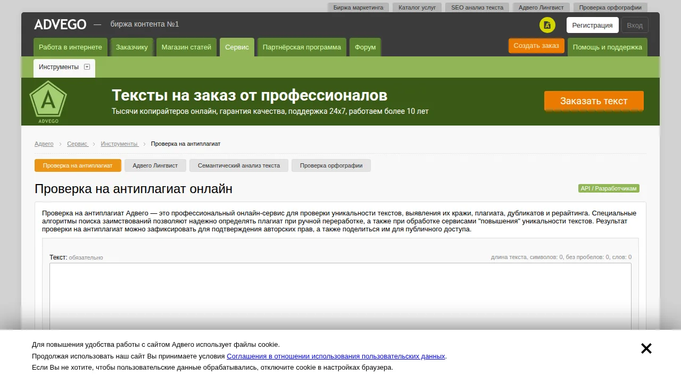The image size is (681, 383).
Task: Click the Проверка на антиплагиат онлайн heading
Action: [134, 189]
